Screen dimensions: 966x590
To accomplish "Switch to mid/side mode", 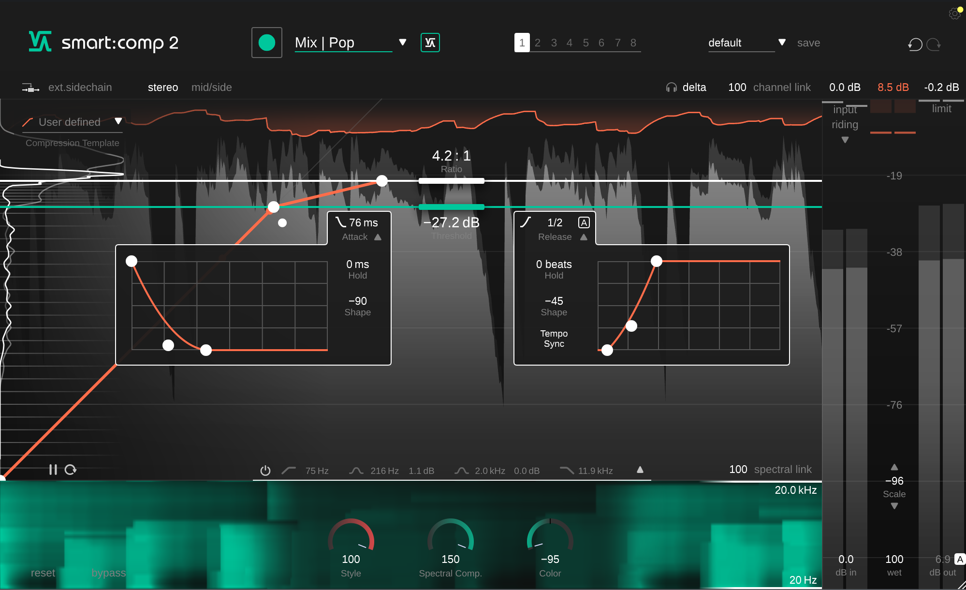I will (211, 87).
